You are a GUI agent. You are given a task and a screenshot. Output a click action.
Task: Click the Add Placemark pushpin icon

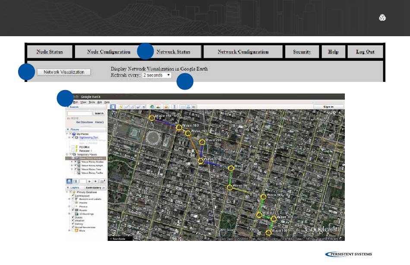(121, 107)
